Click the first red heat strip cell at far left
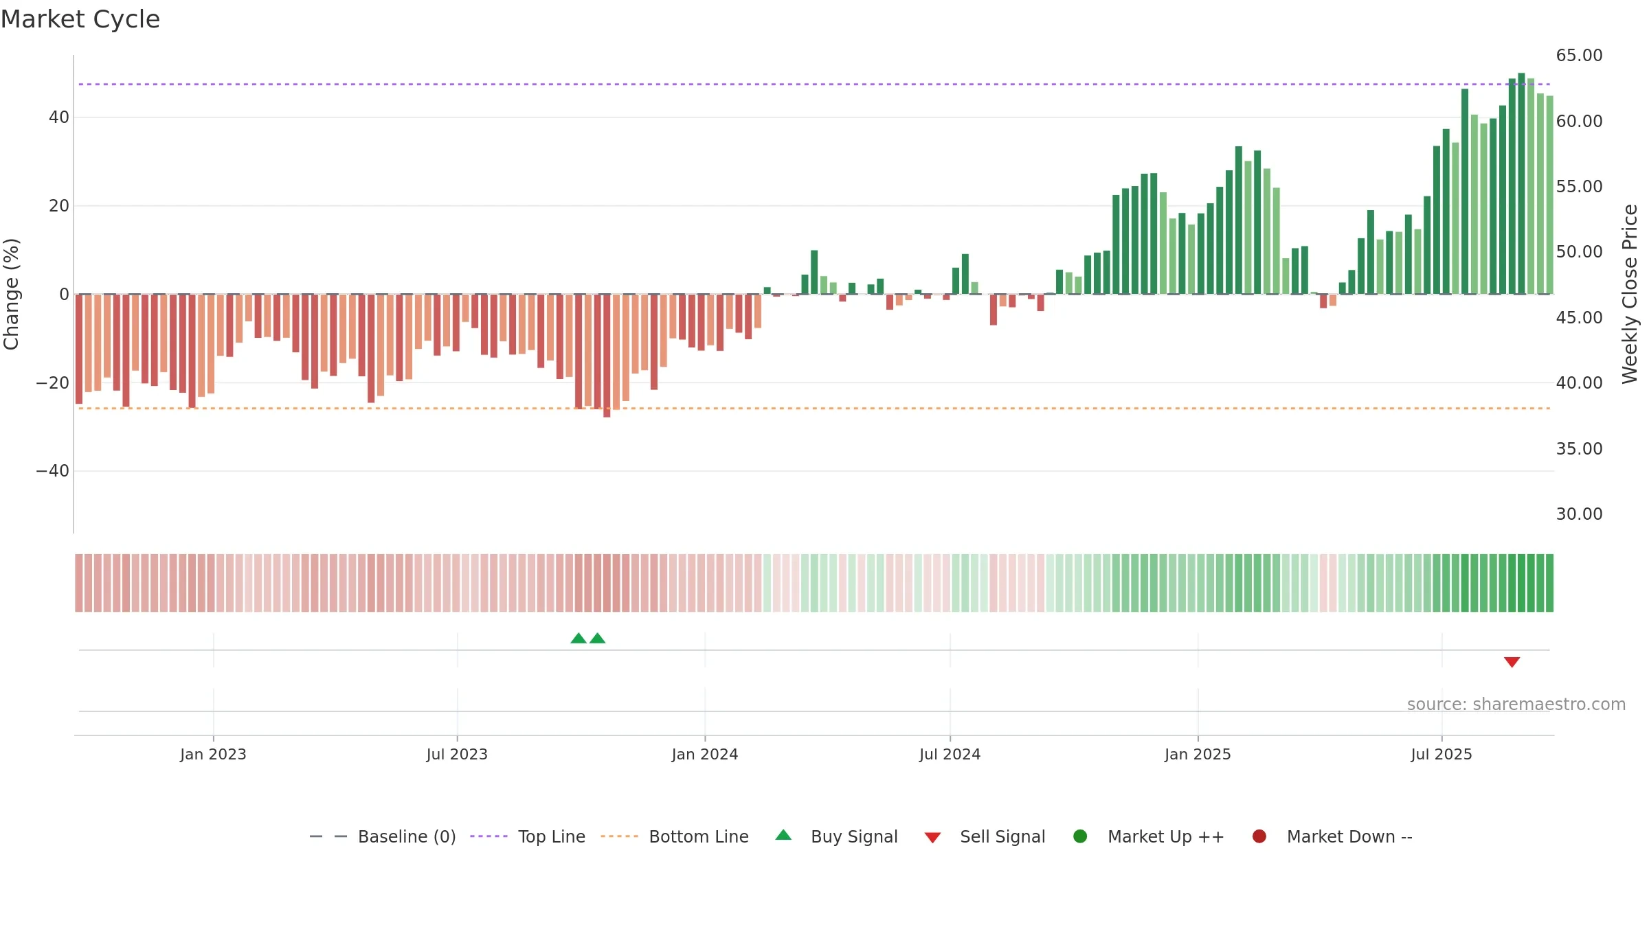 pyautogui.click(x=79, y=583)
